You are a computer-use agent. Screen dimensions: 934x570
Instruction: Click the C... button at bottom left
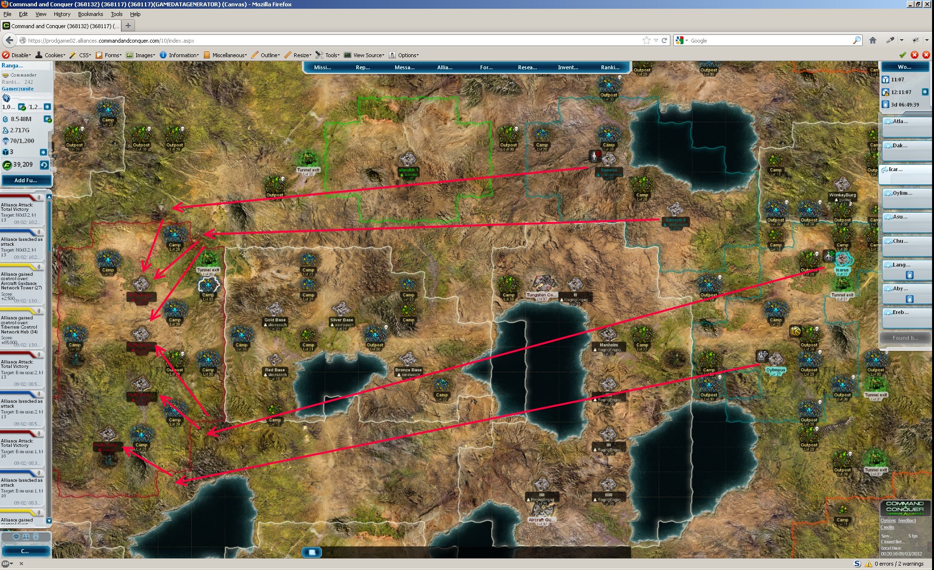coord(25,551)
